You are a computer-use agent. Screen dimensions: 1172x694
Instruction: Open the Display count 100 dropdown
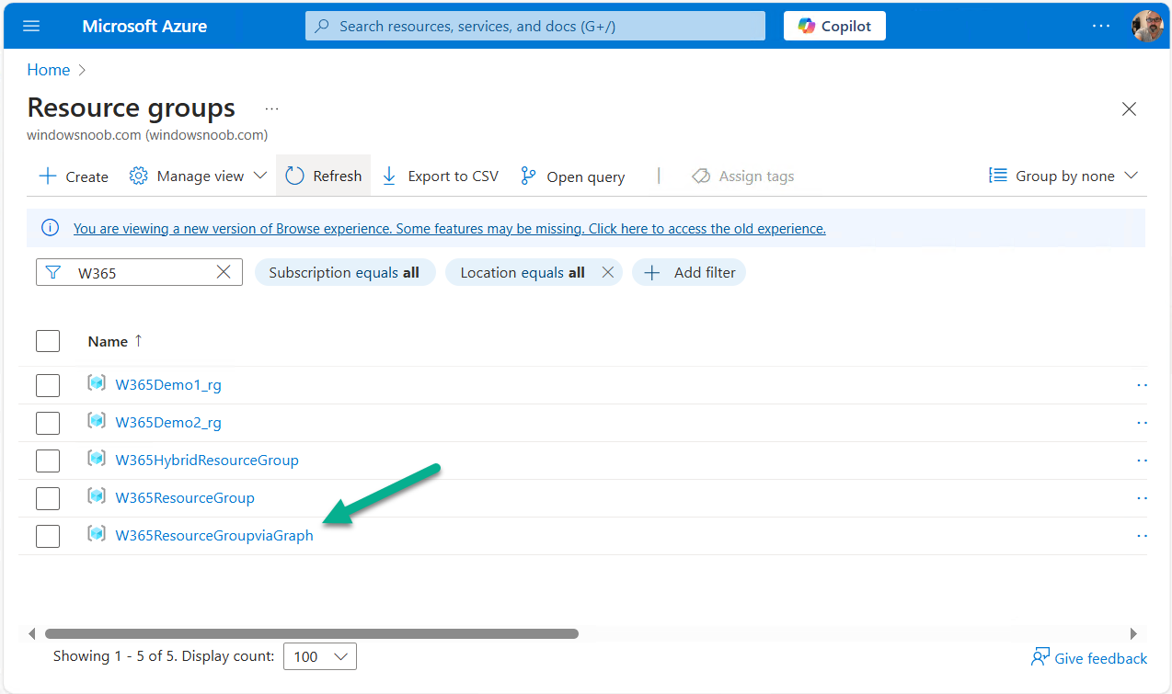coord(319,656)
